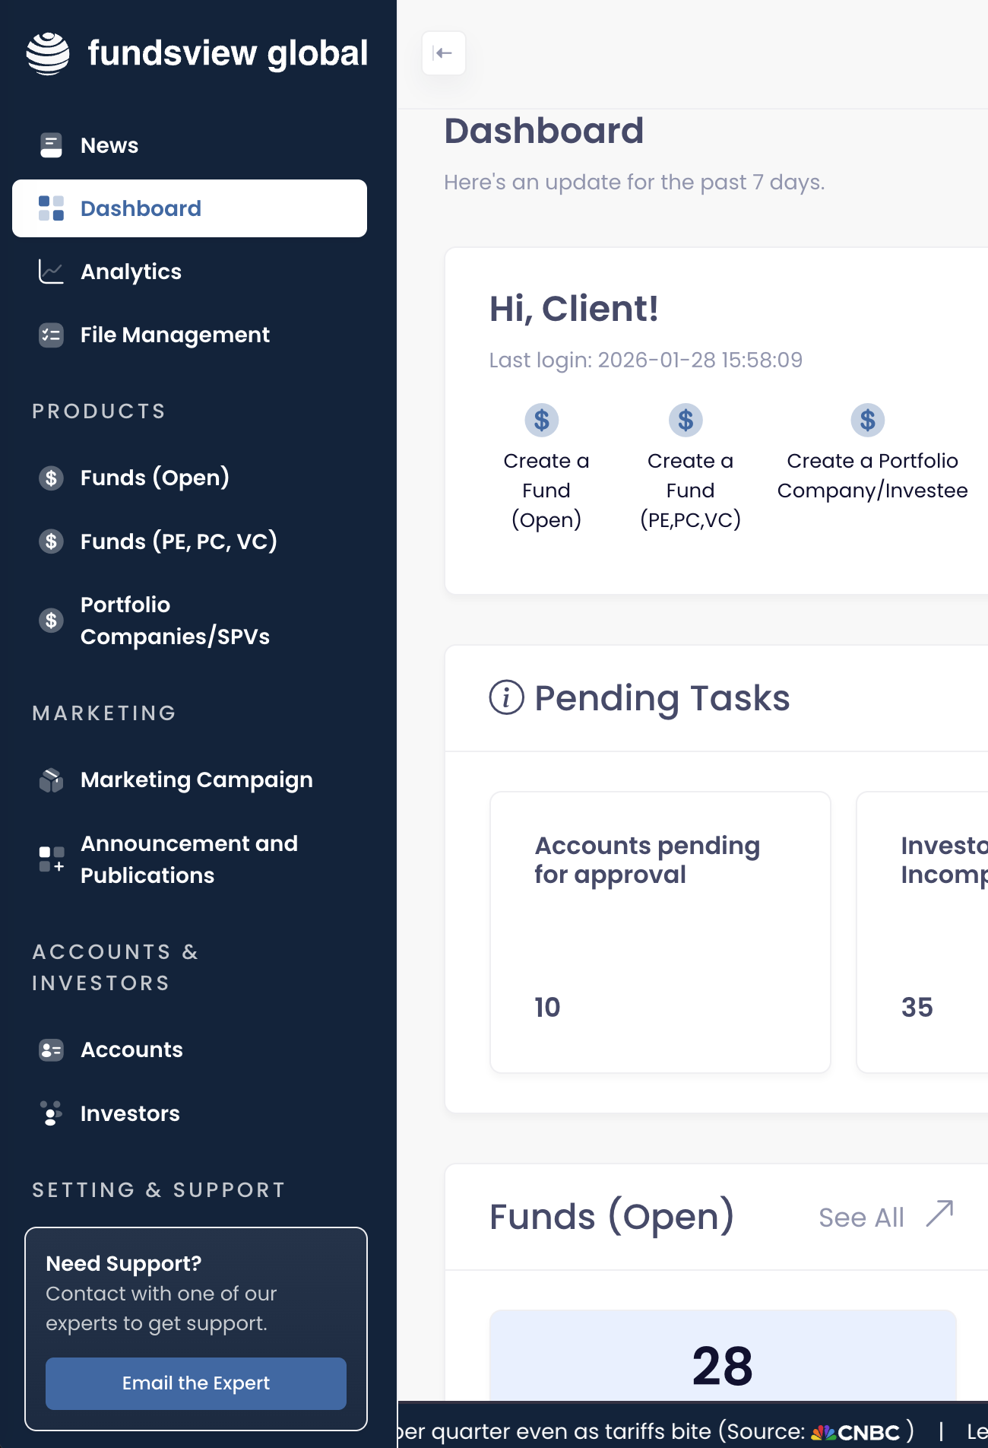The width and height of the screenshot is (988, 1448).
Task: Open the Investors icon in sidebar
Action: tap(51, 1113)
